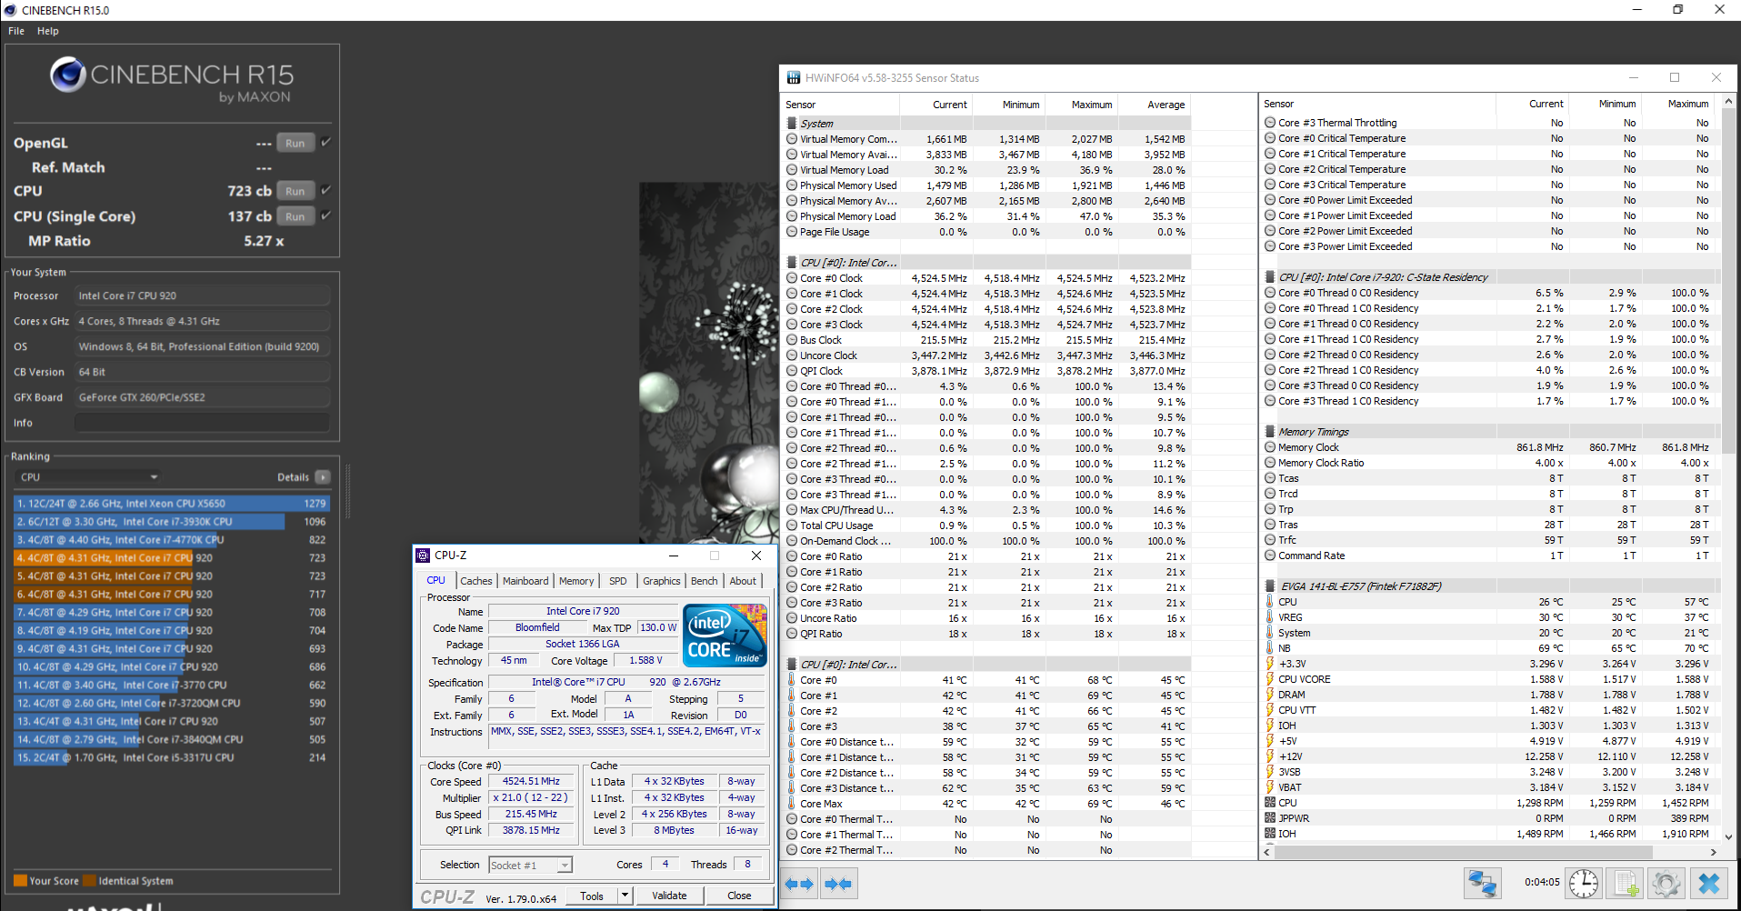Switch to CPU-Z Caches tab
This screenshot has width=1741, height=911.
point(475,581)
